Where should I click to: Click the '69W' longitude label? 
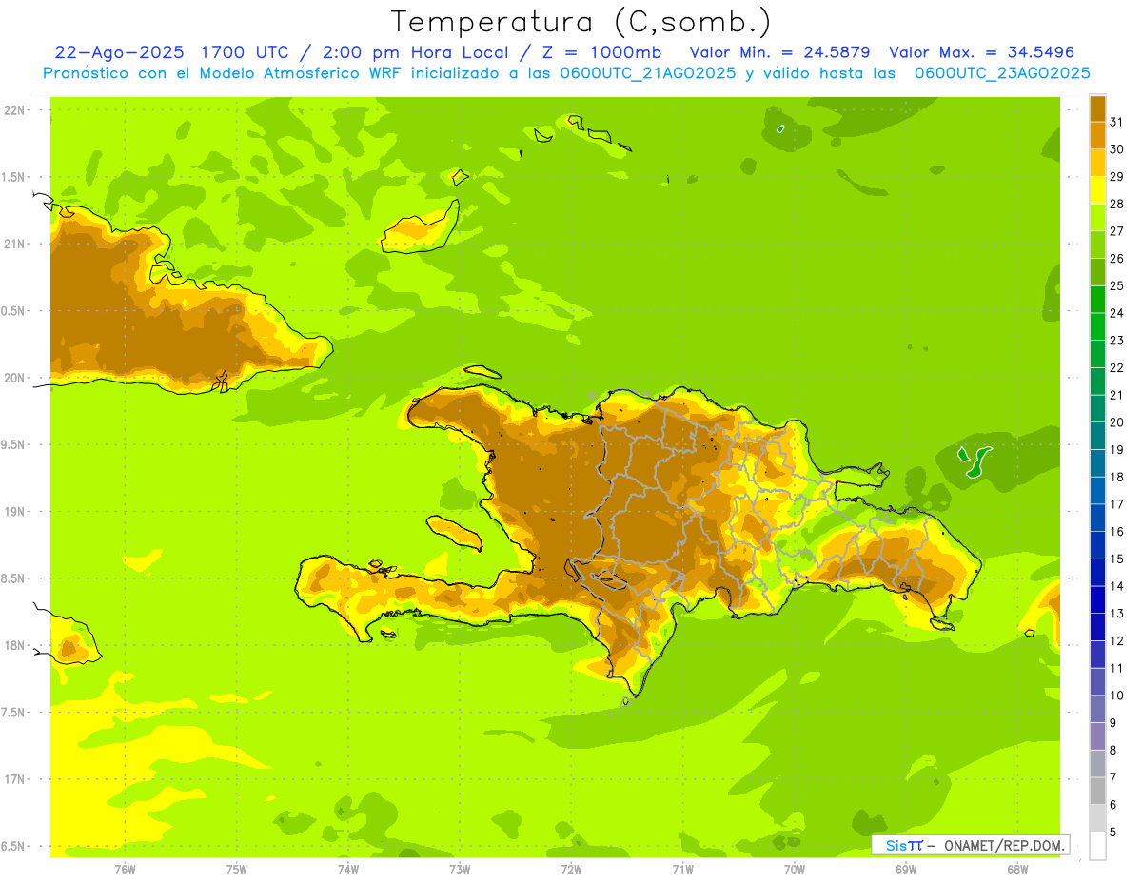coord(906,870)
